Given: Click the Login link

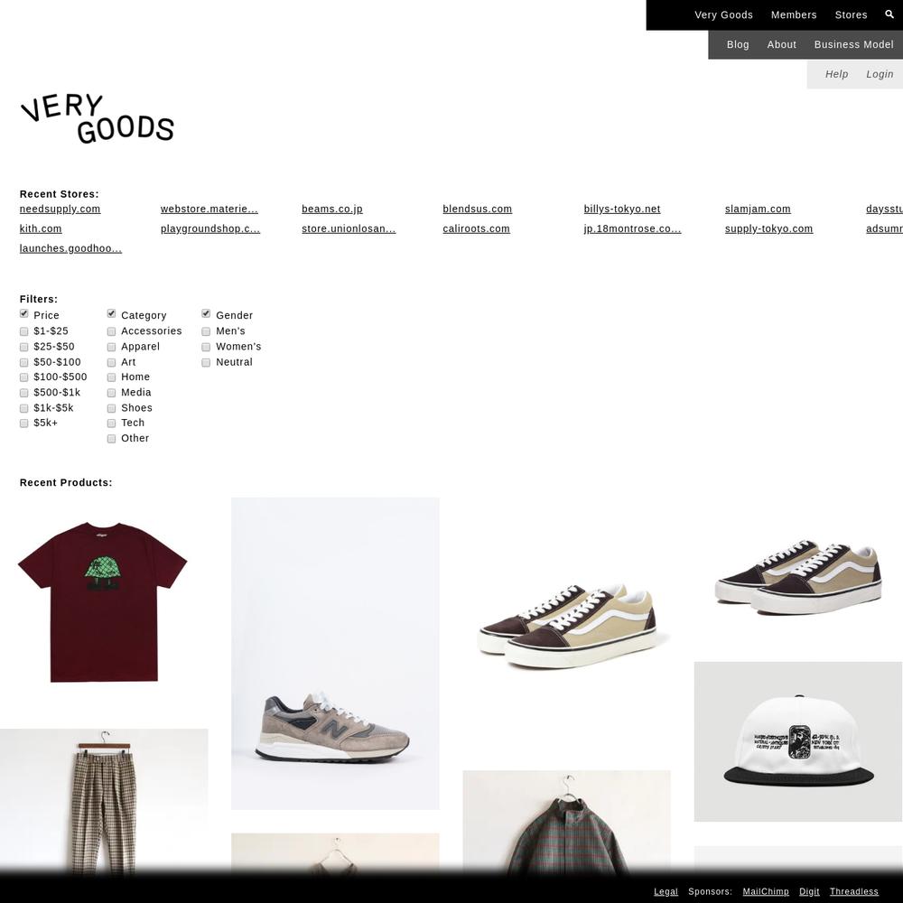Looking at the screenshot, I should point(880,74).
